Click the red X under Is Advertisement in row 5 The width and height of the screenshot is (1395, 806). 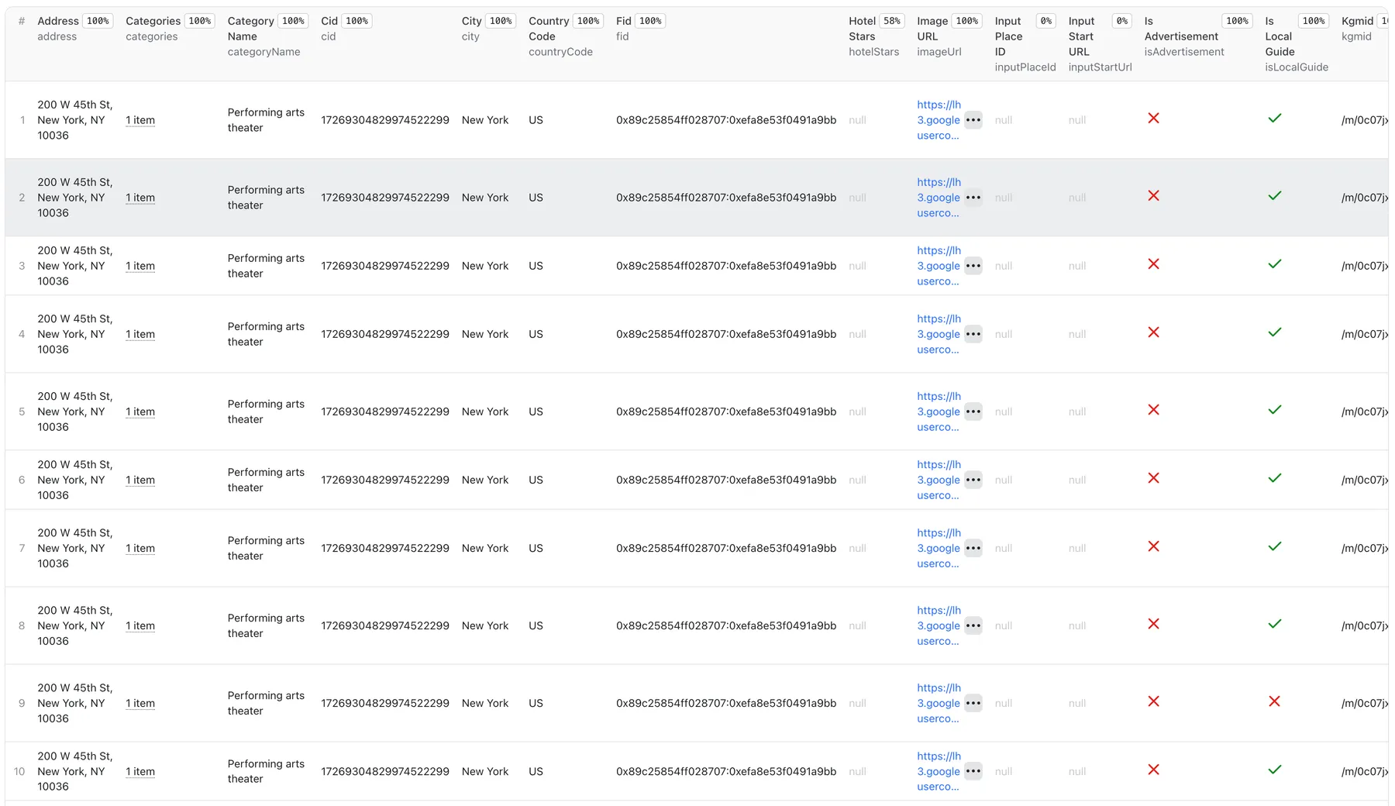tap(1153, 410)
